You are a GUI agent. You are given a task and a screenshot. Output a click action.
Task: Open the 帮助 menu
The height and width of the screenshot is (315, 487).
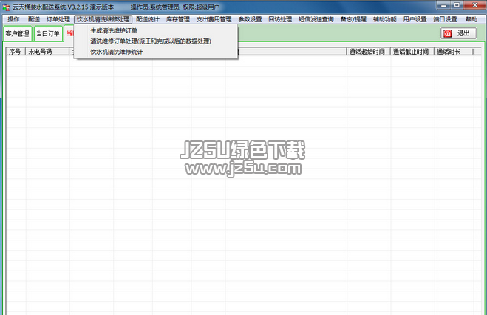(471, 19)
